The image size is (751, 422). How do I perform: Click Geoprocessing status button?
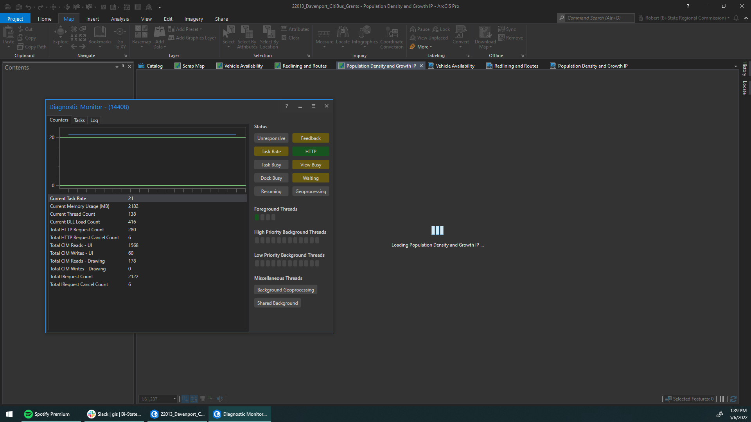coord(311,191)
